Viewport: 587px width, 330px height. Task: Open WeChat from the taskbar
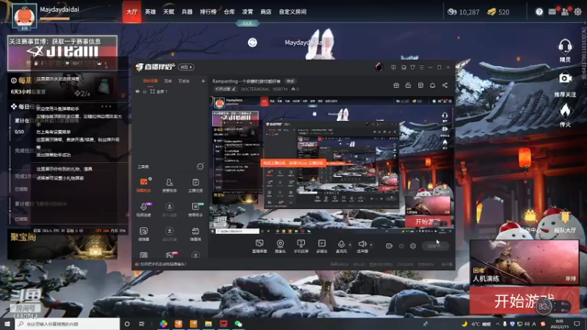point(238,323)
